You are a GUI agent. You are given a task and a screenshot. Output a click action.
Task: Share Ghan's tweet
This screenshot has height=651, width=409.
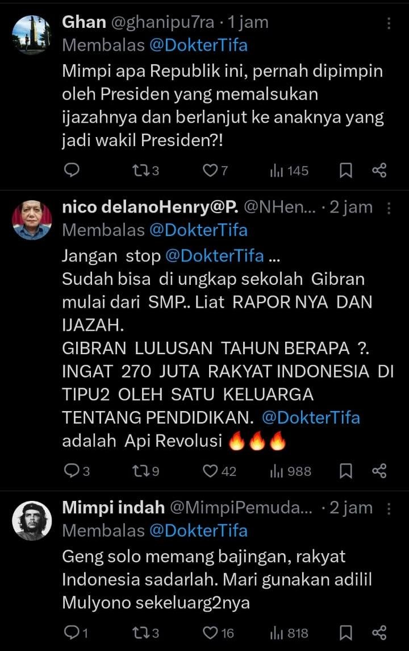click(379, 170)
